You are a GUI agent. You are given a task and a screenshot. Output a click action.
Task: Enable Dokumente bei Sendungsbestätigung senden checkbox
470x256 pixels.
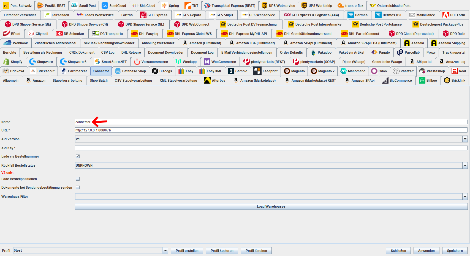pyautogui.click(x=78, y=188)
